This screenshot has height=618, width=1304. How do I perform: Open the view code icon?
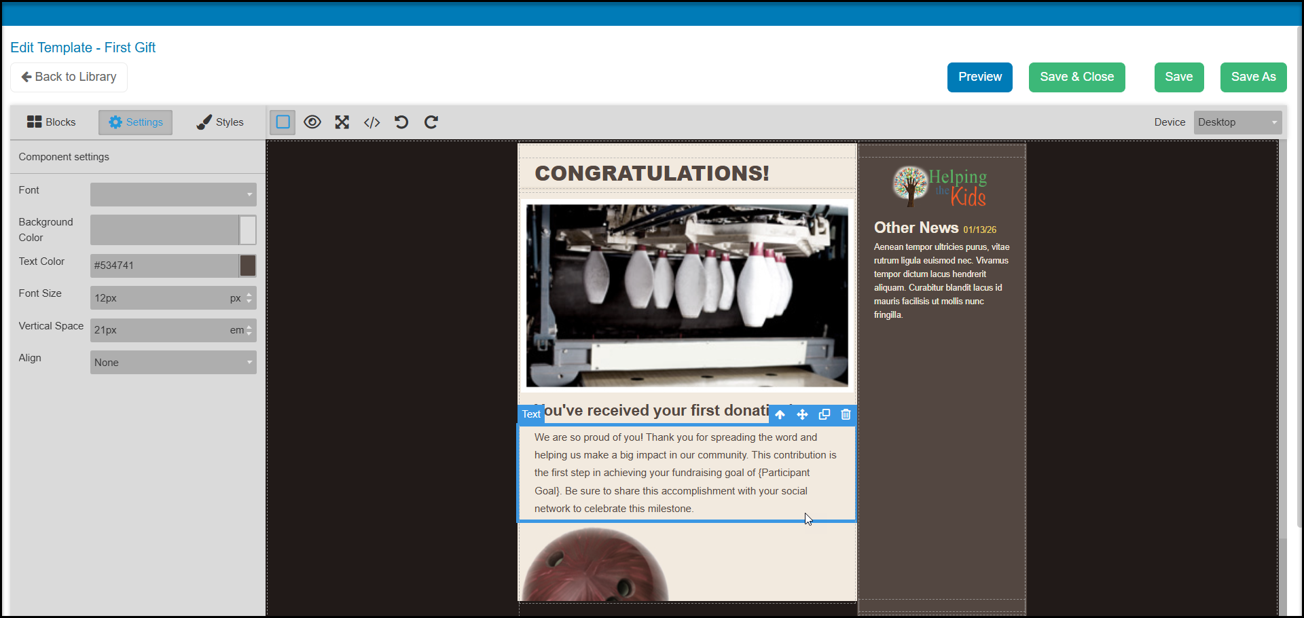click(372, 122)
